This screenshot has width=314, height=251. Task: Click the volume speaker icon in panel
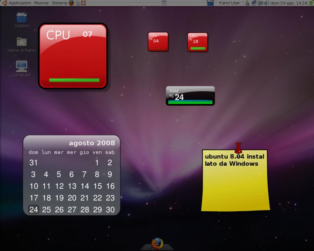click(x=266, y=3)
